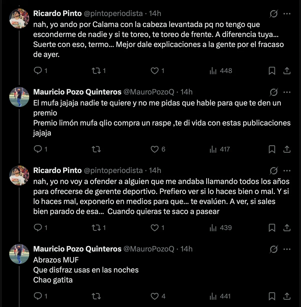Bookmark the 'gerente deportivo' tweet
The image size is (301, 307).
tap(272, 228)
